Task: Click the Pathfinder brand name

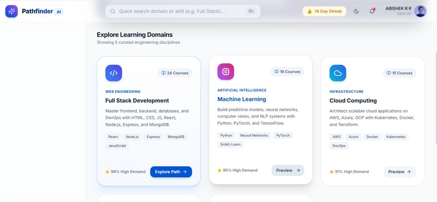Action: pos(37,11)
